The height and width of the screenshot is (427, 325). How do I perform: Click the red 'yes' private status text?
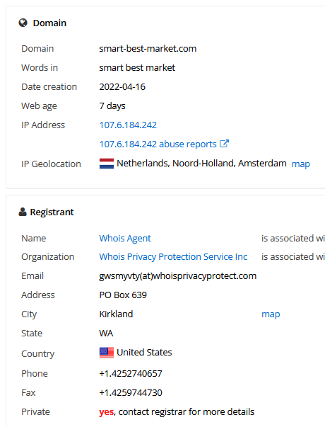tap(106, 412)
